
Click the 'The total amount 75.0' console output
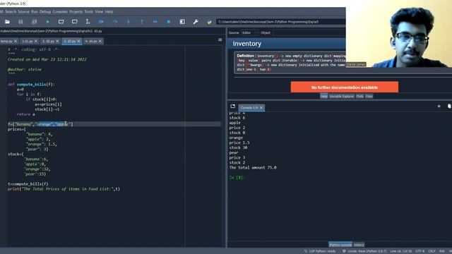pos(253,168)
